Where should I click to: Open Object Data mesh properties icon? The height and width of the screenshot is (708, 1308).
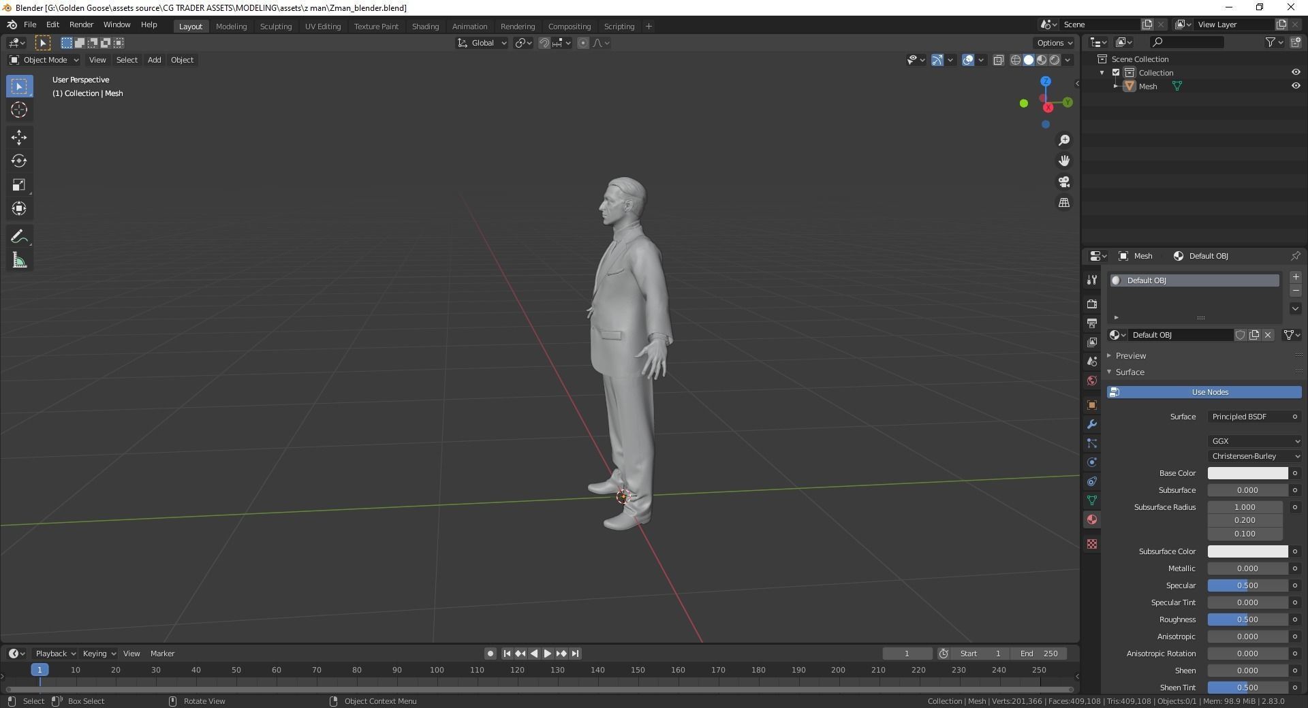coord(1092,500)
